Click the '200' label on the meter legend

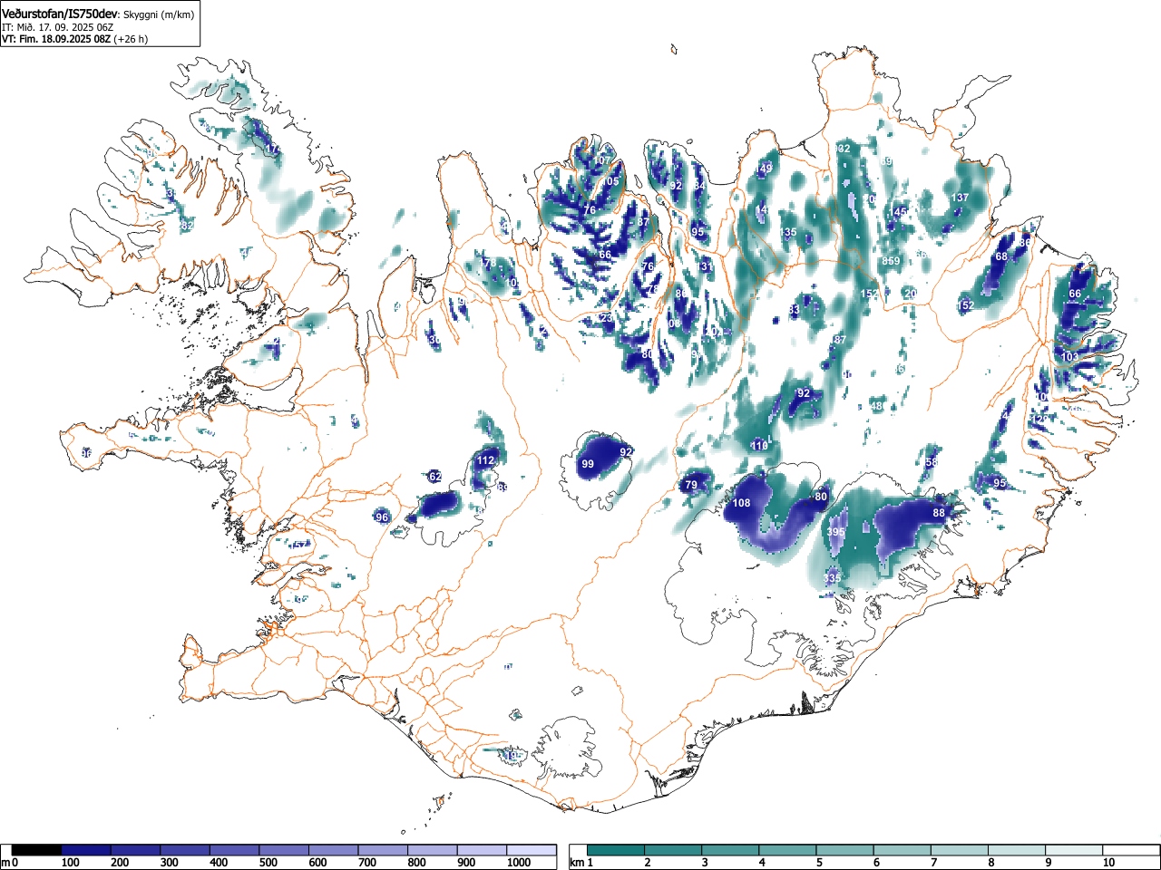click(120, 863)
